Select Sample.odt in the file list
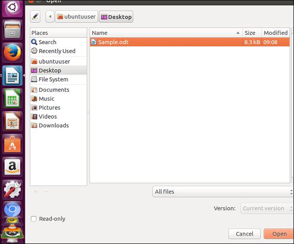The width and height of the screenshot is (294, 244). pyautogui.click(x=113, y=42)
